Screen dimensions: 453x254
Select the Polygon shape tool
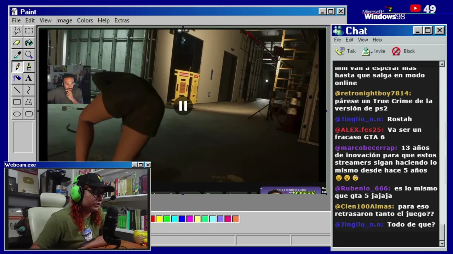(x=29, y=102)
